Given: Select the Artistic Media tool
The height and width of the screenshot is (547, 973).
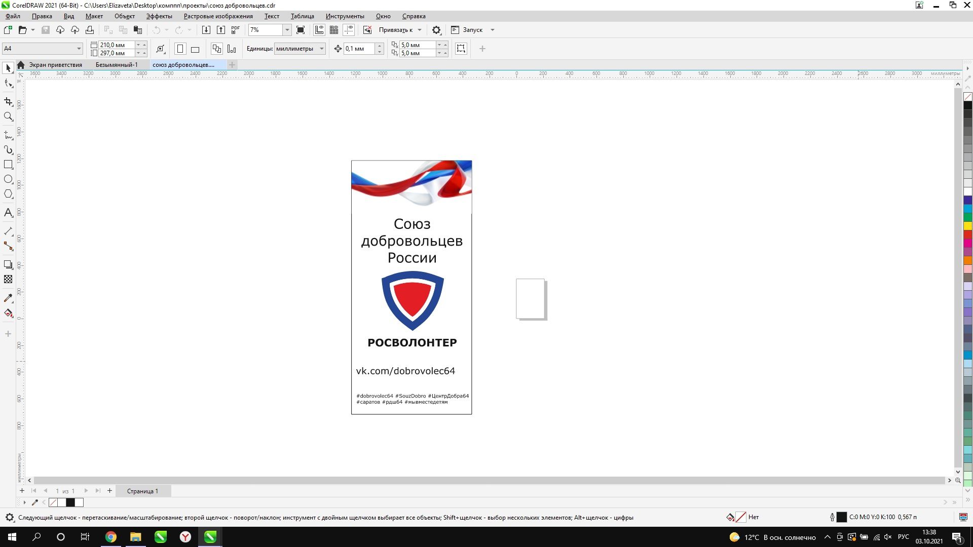Looking at the screenshot, I should coord(8,150).
